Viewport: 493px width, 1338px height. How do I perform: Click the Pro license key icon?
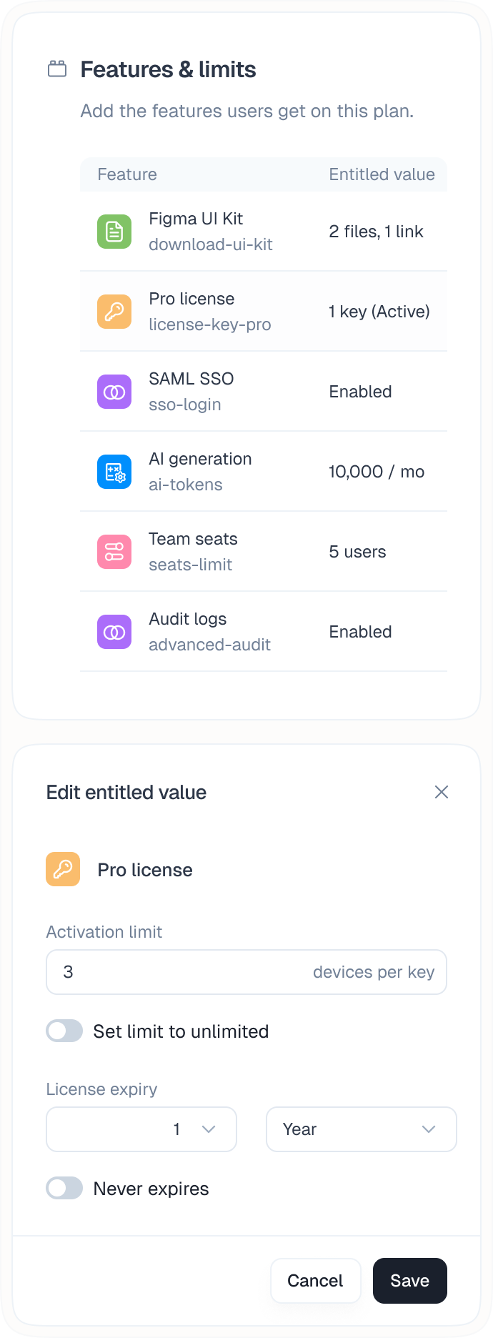point(114,312)
